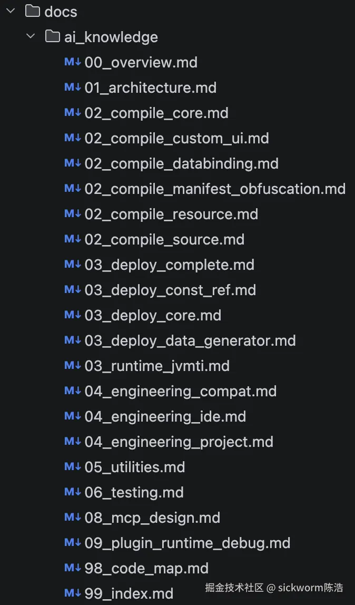Click markdown icon beside 05_utilities.md

coord(72,467)
